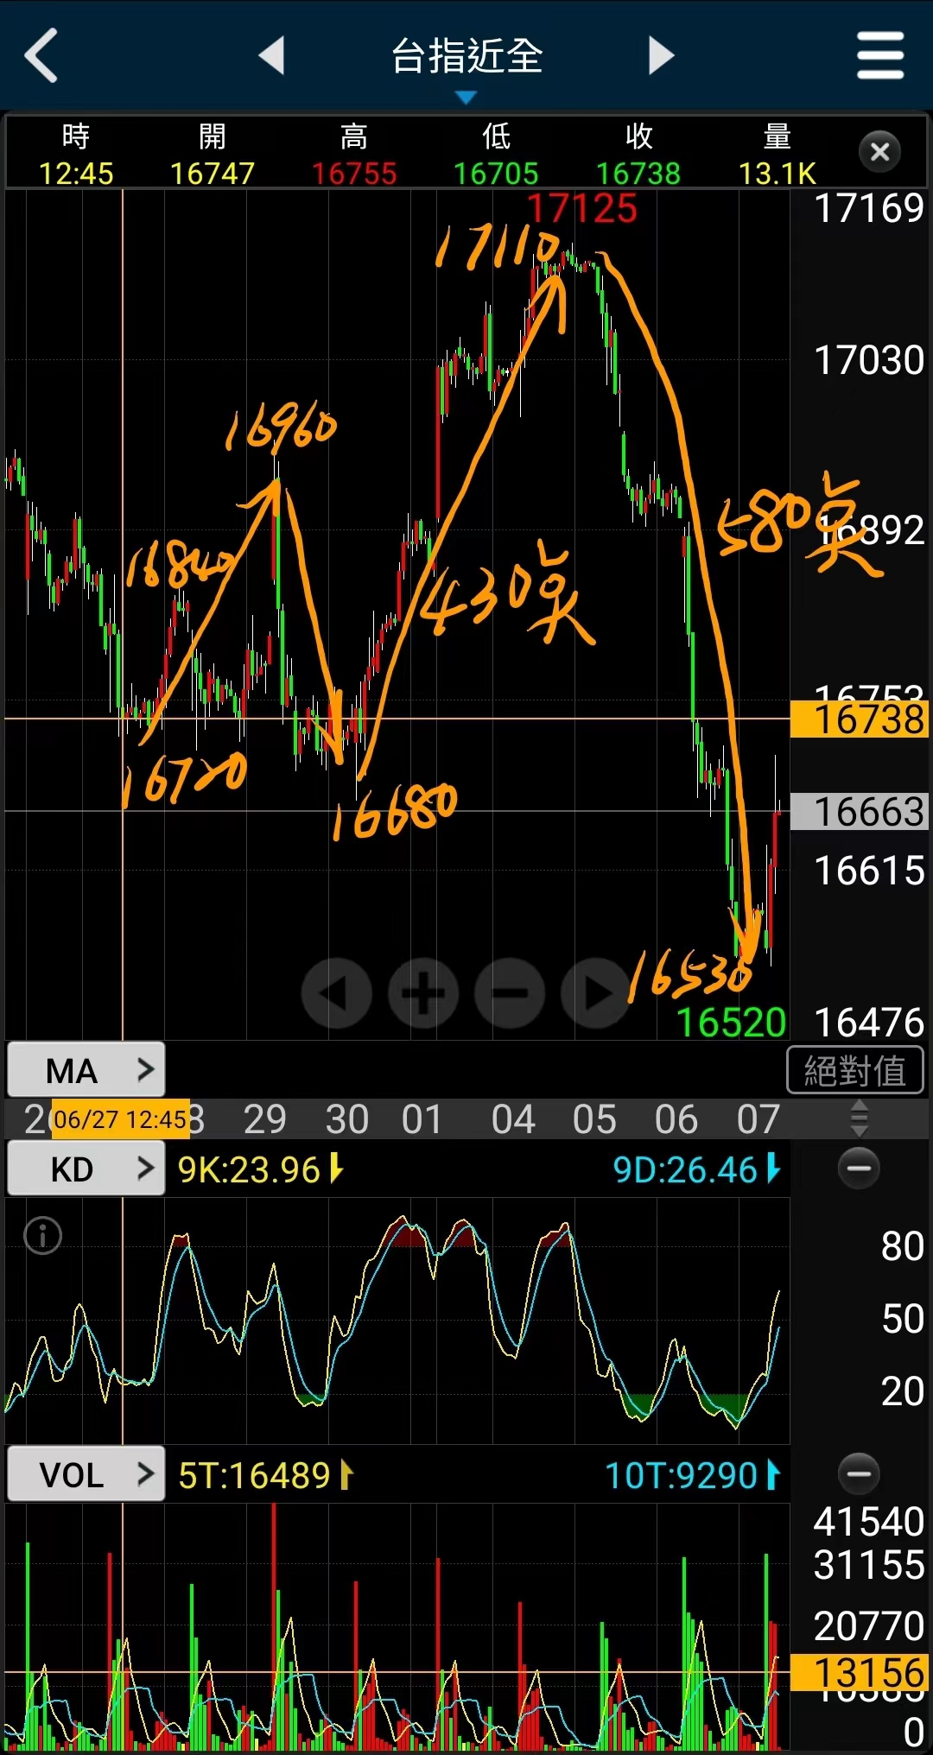Image resolution: width=933 pixels, height=1755 pixels.
Task: Switch to next instrument with right triangle
Action: click(661, 55)
